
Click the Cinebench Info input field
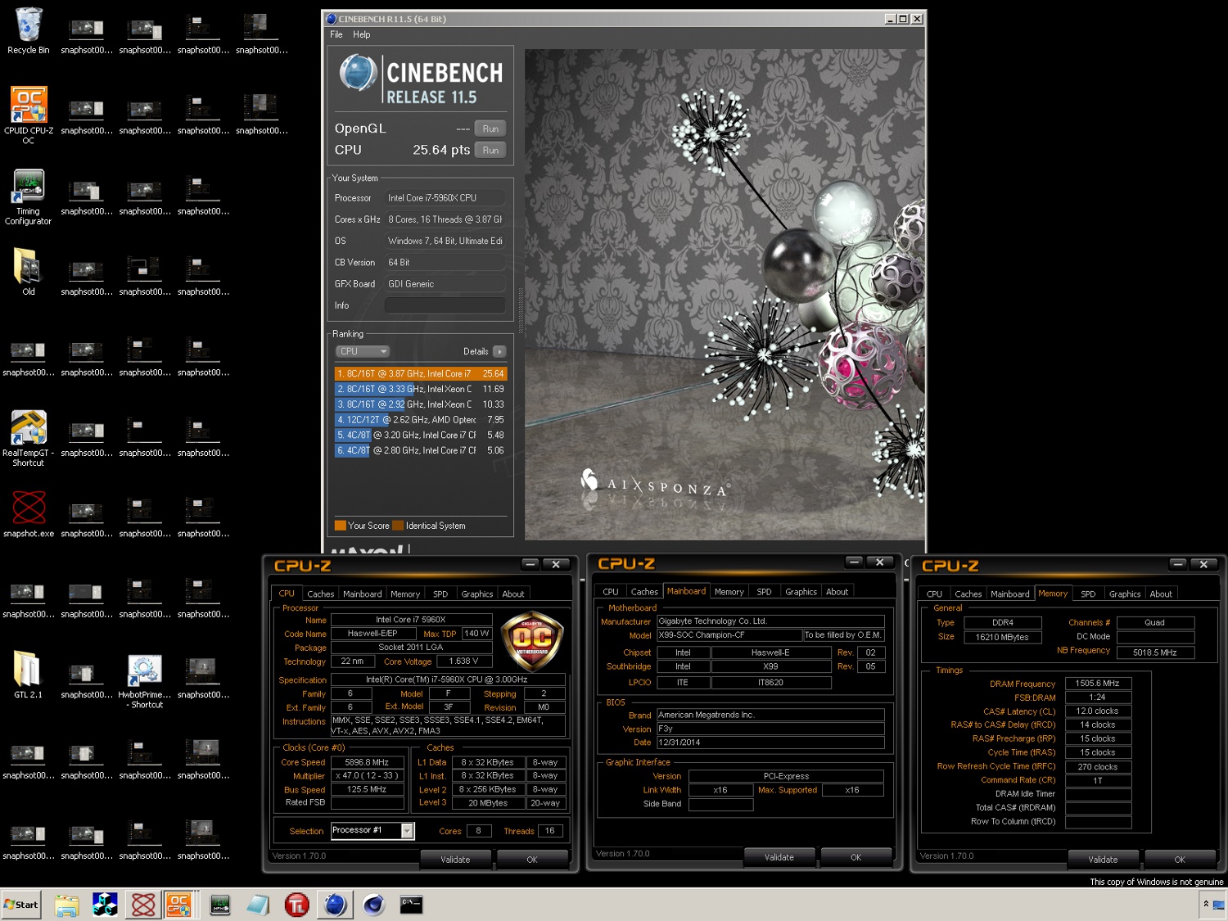[x=445, y=305]
